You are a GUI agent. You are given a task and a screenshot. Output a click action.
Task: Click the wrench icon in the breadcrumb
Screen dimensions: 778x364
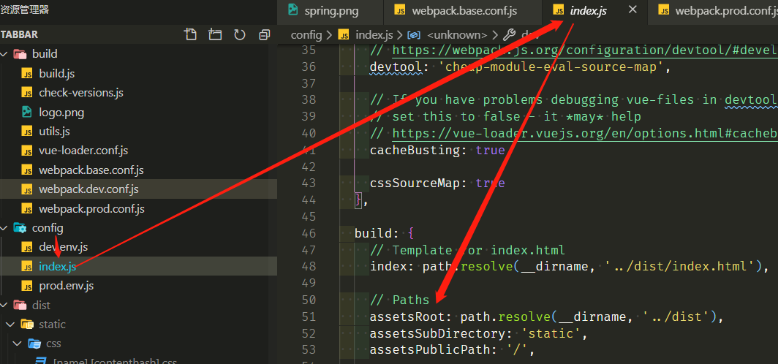point(509,34)
